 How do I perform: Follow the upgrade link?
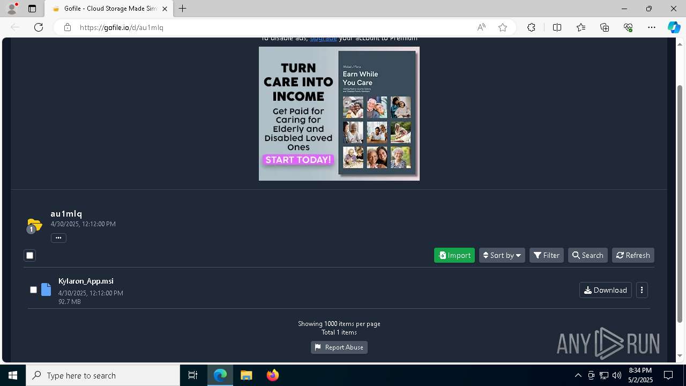tap(324, 39)
